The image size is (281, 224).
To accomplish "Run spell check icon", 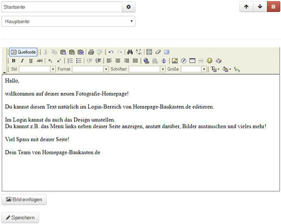I will pyautogui.click(x=99, y=52).
